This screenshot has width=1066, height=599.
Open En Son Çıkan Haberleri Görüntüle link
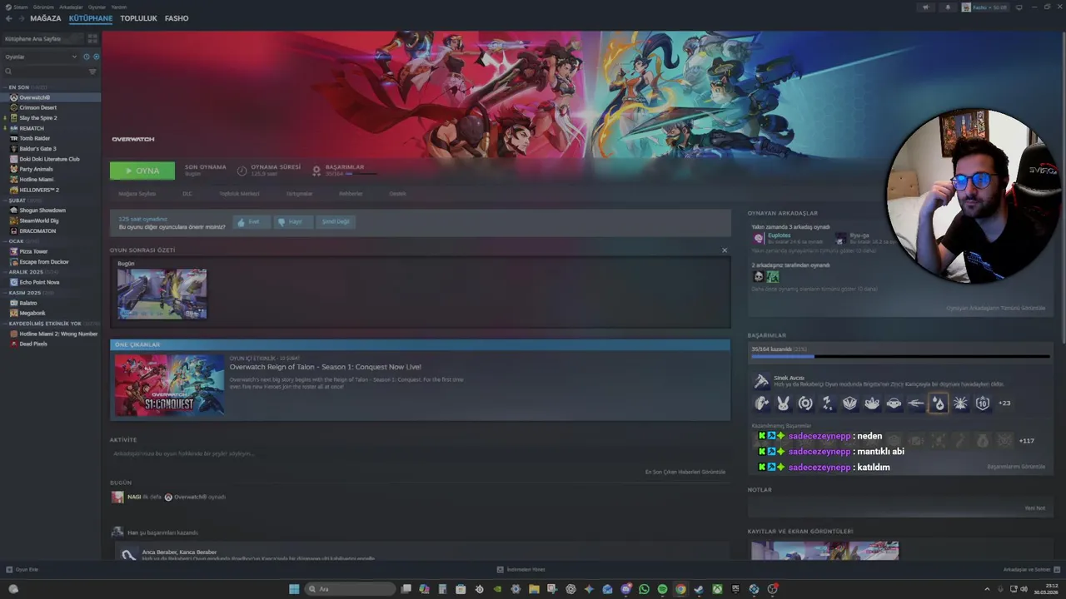tap(685, 472)
